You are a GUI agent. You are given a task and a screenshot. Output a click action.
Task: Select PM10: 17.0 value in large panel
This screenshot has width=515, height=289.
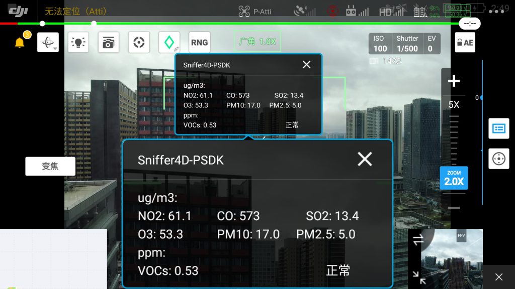coord(248,234)
